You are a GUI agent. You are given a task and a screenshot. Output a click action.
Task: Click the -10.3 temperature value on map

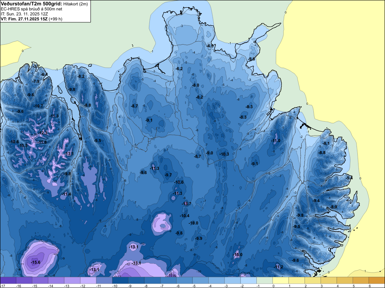[x=224, y=154]
